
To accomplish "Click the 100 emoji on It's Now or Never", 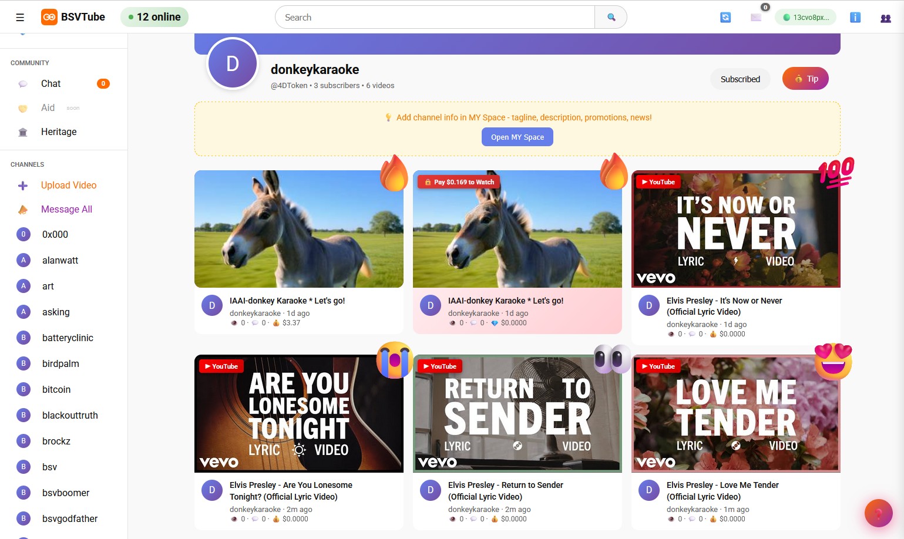I will tap(836, 173).
